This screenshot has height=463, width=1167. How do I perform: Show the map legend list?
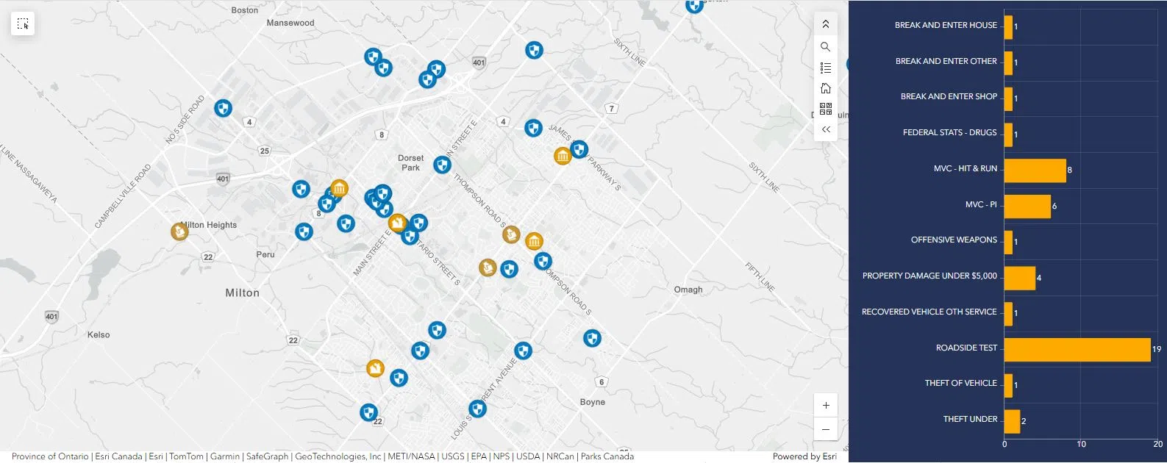click(x=825, y=68)
